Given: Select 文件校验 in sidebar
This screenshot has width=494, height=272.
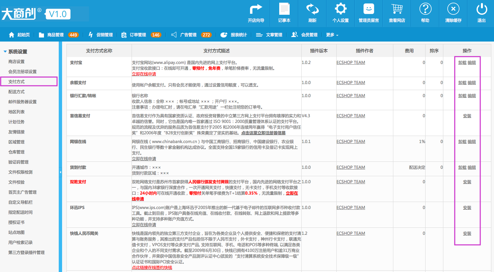Looking at the screenshot, I should pos(16,182).
